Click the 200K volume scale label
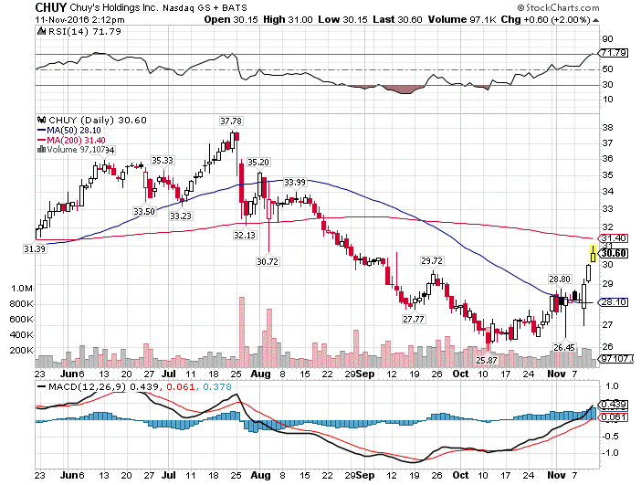 coord(22,351)
